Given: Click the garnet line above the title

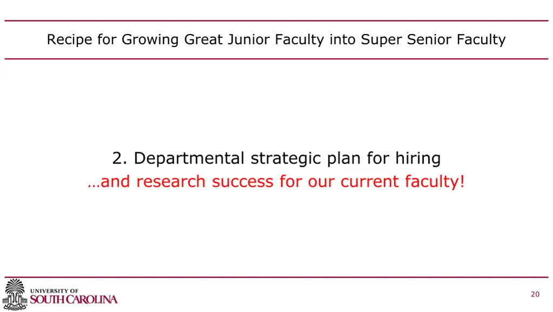Looking at the screenshot, I should (276, 21).
